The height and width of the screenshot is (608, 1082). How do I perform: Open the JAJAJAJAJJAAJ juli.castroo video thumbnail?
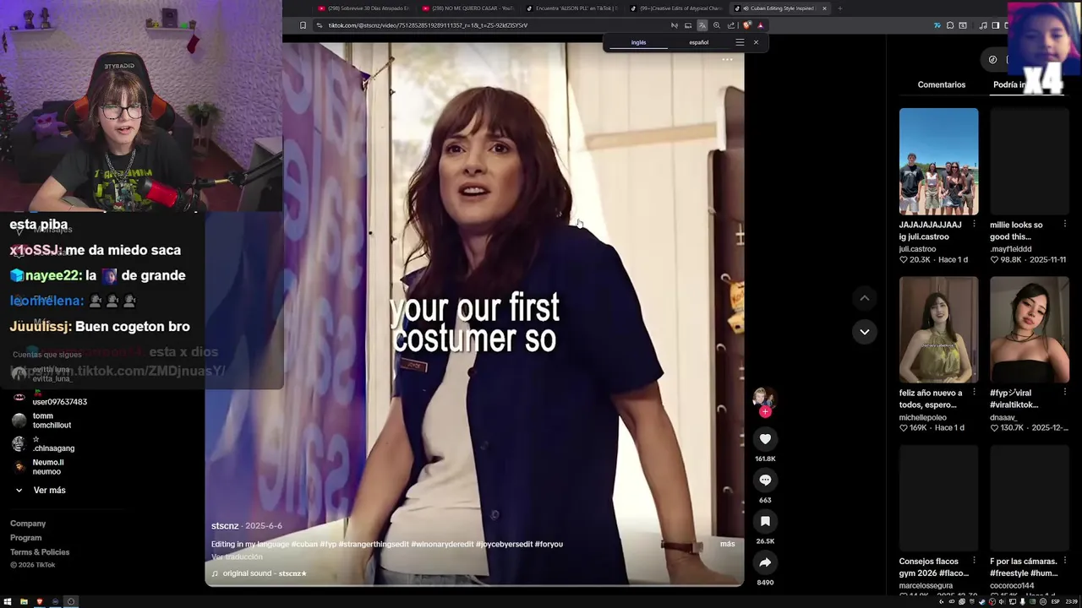pyautogui.click(x=938, y=161)
